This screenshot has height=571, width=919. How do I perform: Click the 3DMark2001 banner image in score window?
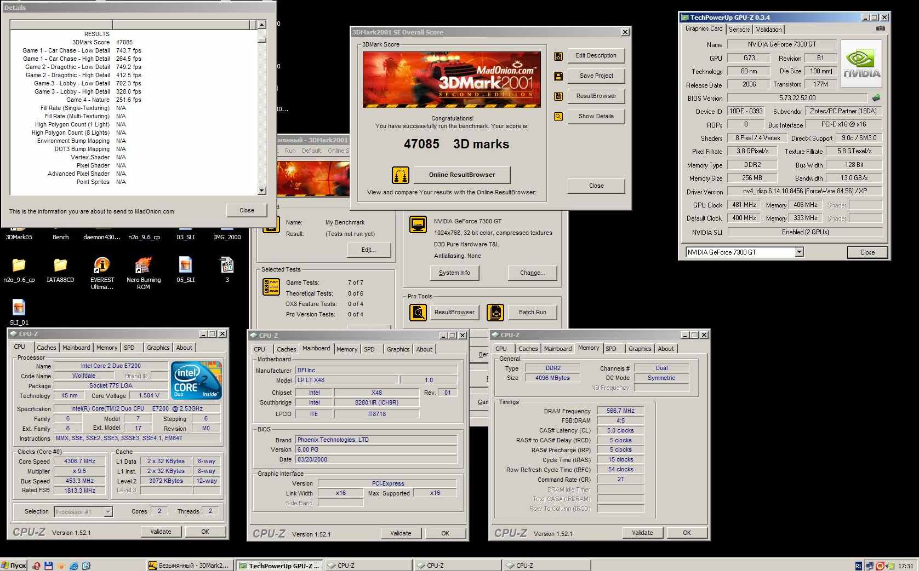click(452, 79)
